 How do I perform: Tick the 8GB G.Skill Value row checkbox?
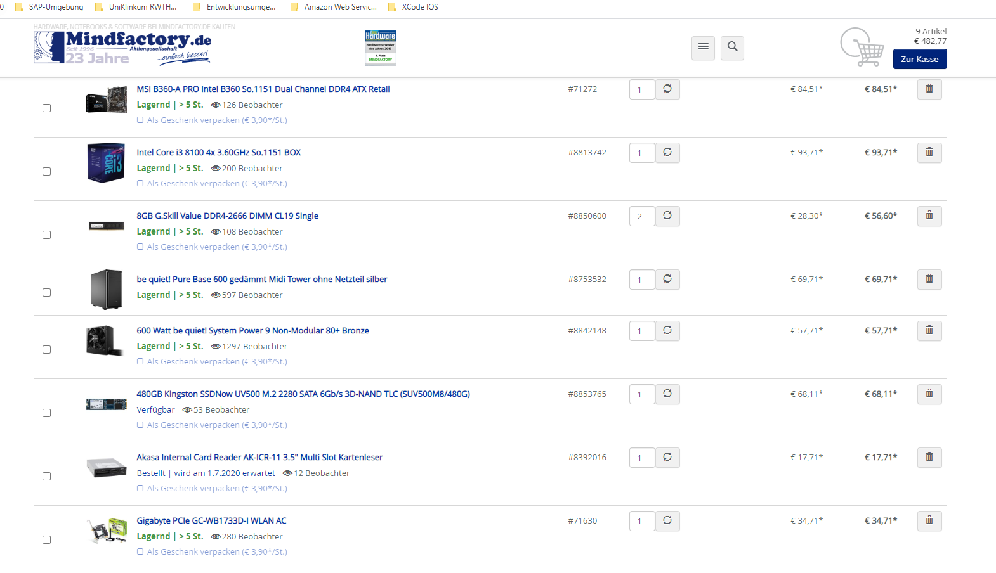46,235
